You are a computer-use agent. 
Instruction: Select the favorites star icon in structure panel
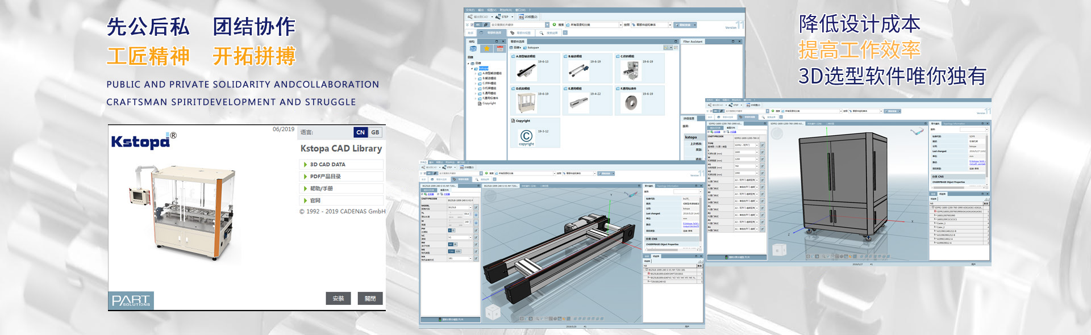pyautogui.click(x=486, y=49)
